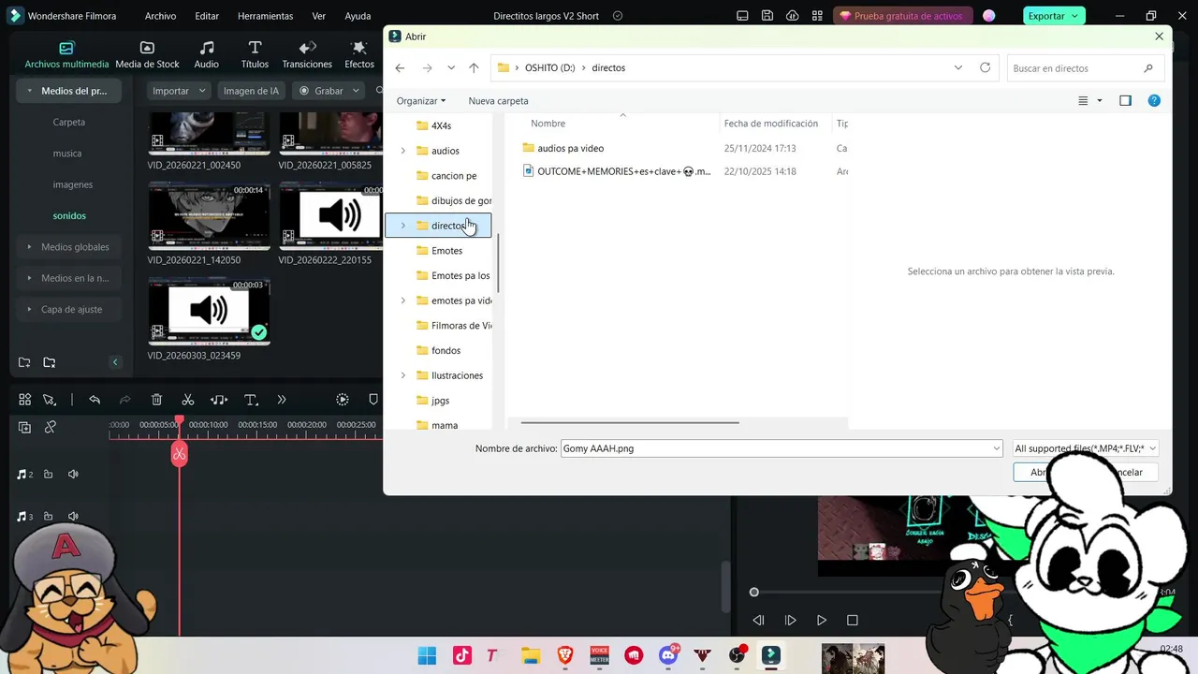1198x674 pixels.
Task: Open the Organizar dropdown
Action: (x=421, y=101)
